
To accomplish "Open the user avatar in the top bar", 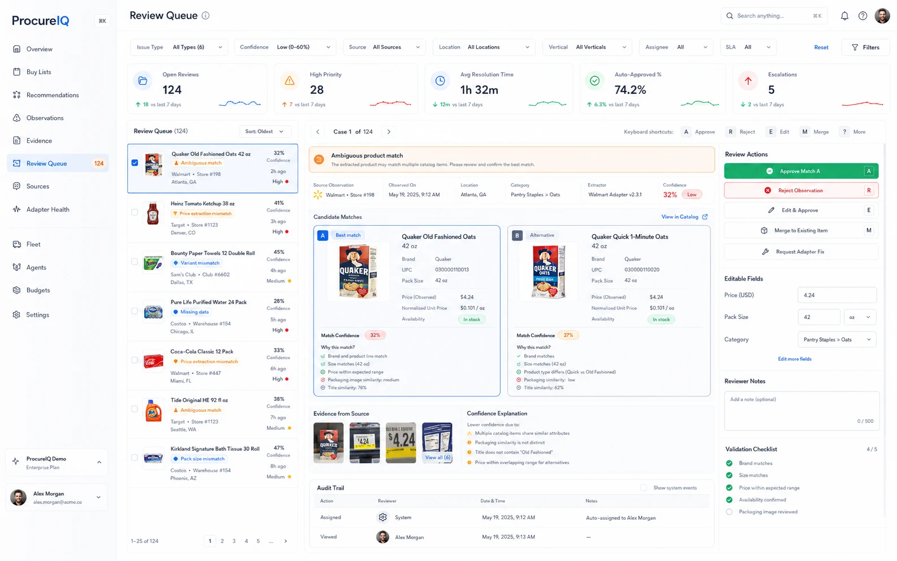I will click(882, 16).
